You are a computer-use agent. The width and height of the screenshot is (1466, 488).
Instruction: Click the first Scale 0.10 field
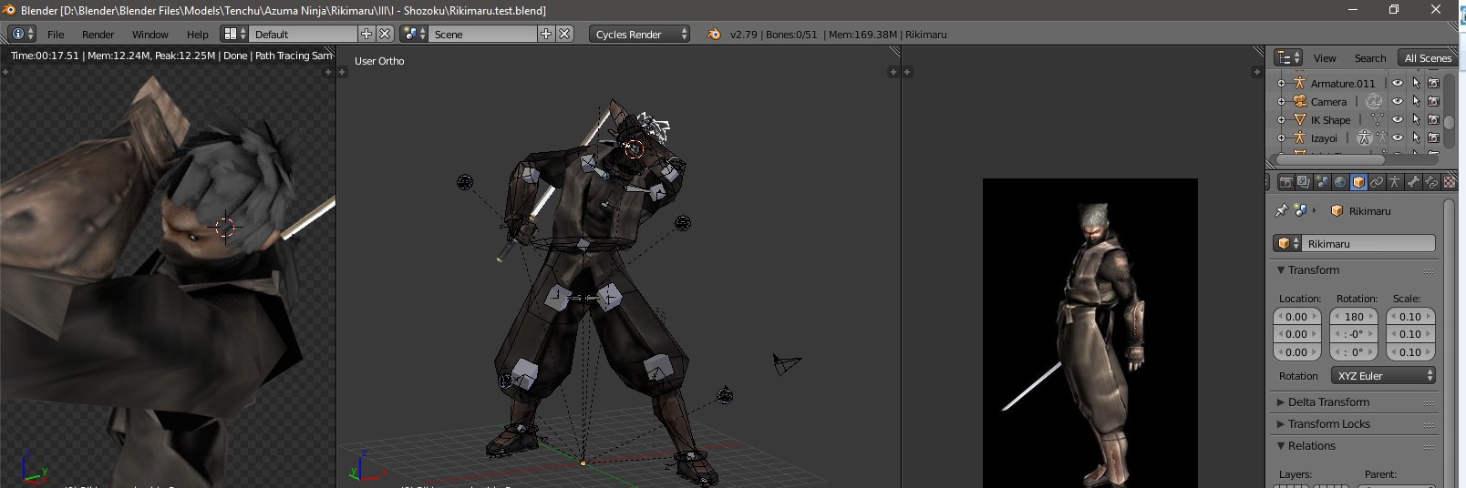1410,316
